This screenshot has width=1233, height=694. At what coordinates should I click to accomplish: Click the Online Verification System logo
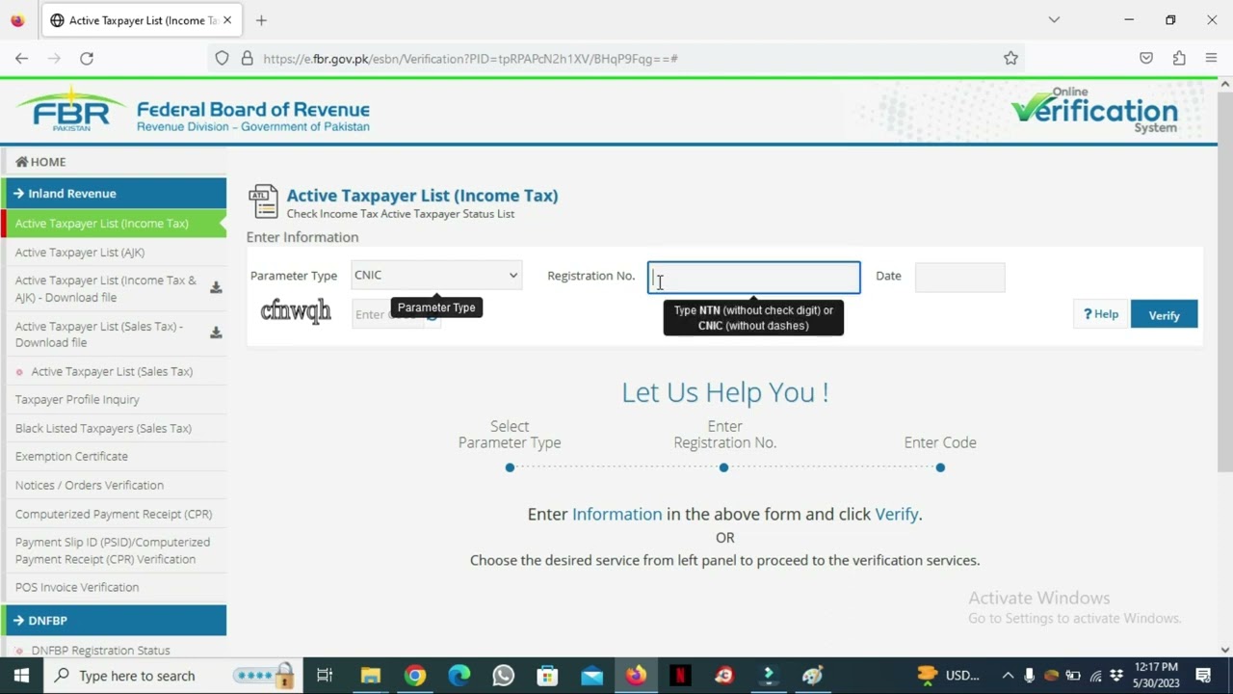[1094, 110]
